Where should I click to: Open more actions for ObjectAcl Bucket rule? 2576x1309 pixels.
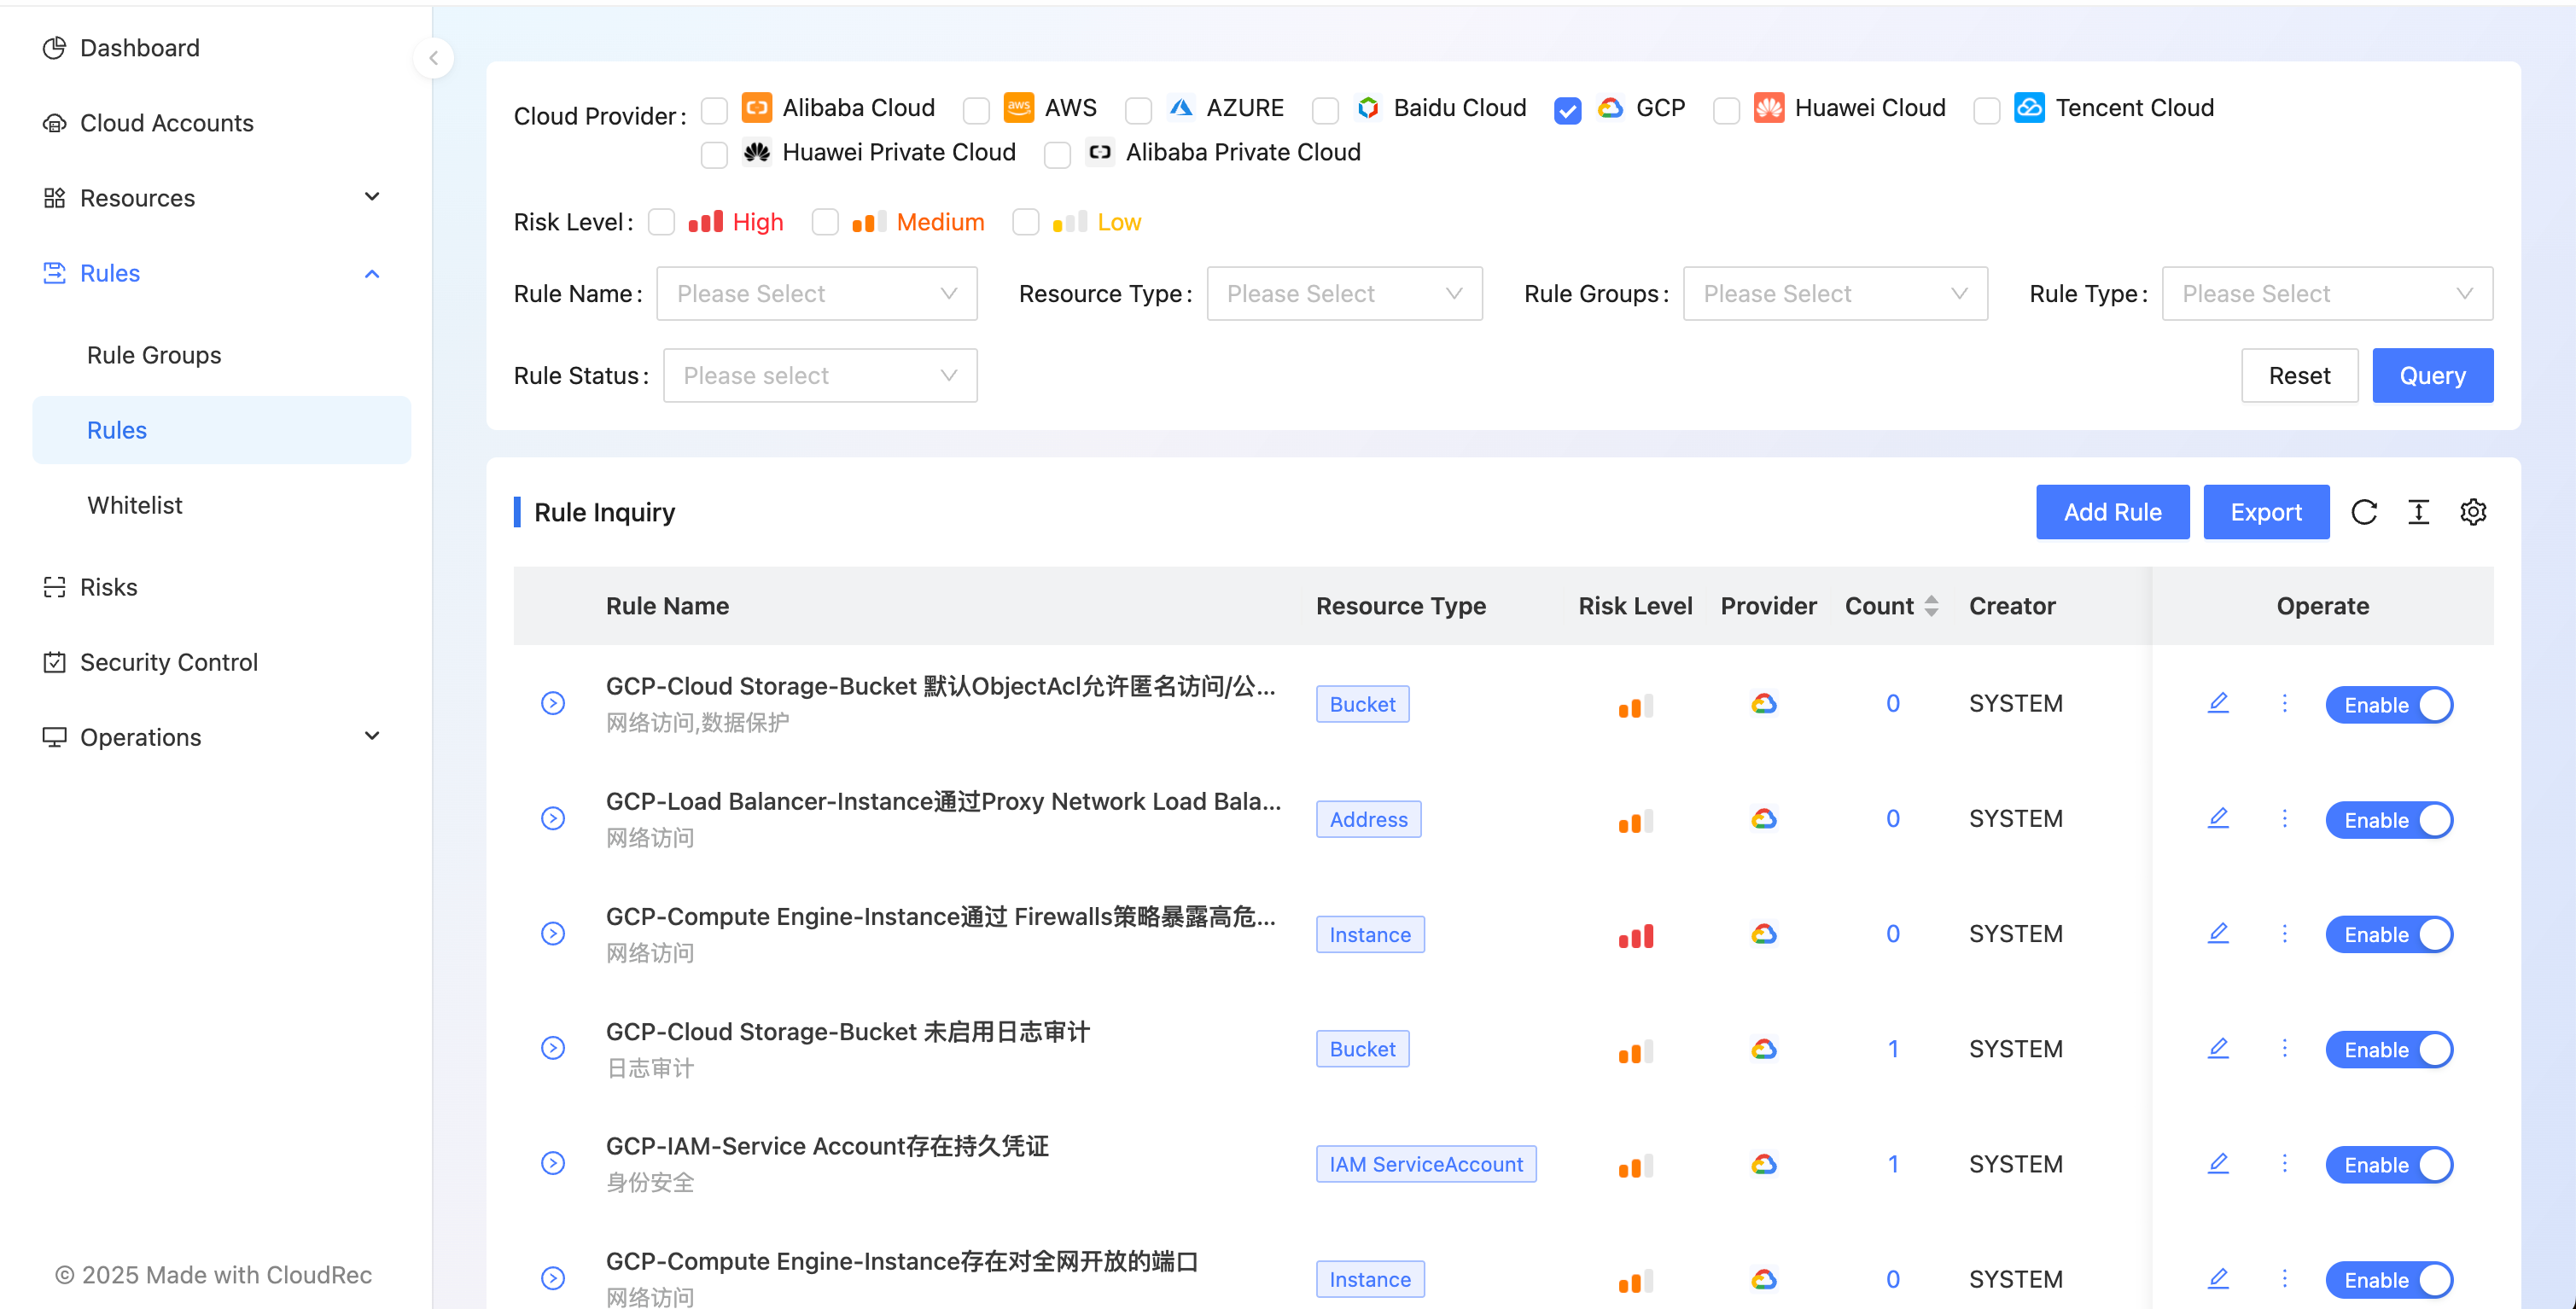pos(2284,703)
